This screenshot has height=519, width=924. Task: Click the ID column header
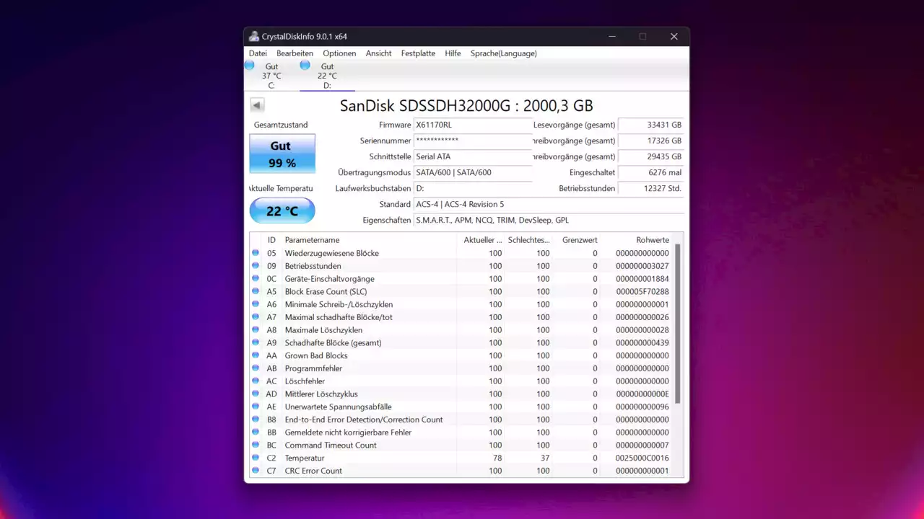point(271,240)
